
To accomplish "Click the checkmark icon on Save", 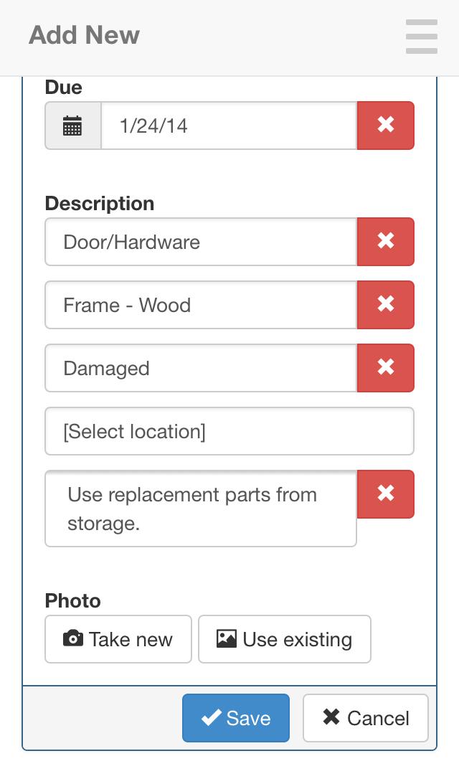I will pyautogui.click(x=211, y=718).
